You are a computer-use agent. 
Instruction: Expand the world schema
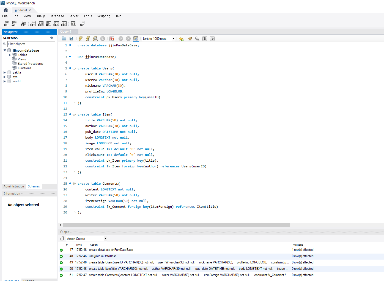(x=5, y=81)
